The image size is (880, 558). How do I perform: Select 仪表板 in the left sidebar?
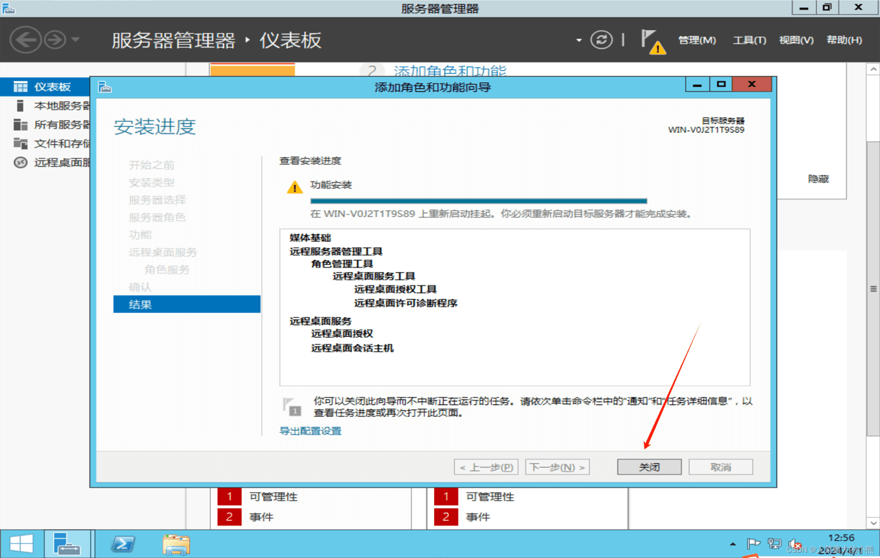[x=52, y=87]
